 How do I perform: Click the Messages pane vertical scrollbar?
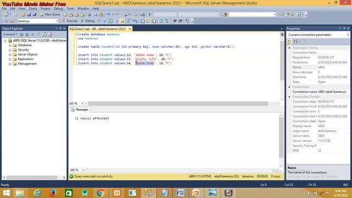pyautogui.click(x=281, y=137)
